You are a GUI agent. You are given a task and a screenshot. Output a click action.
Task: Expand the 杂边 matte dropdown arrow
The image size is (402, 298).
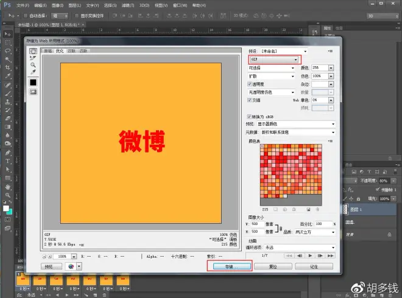coord(331,84)
